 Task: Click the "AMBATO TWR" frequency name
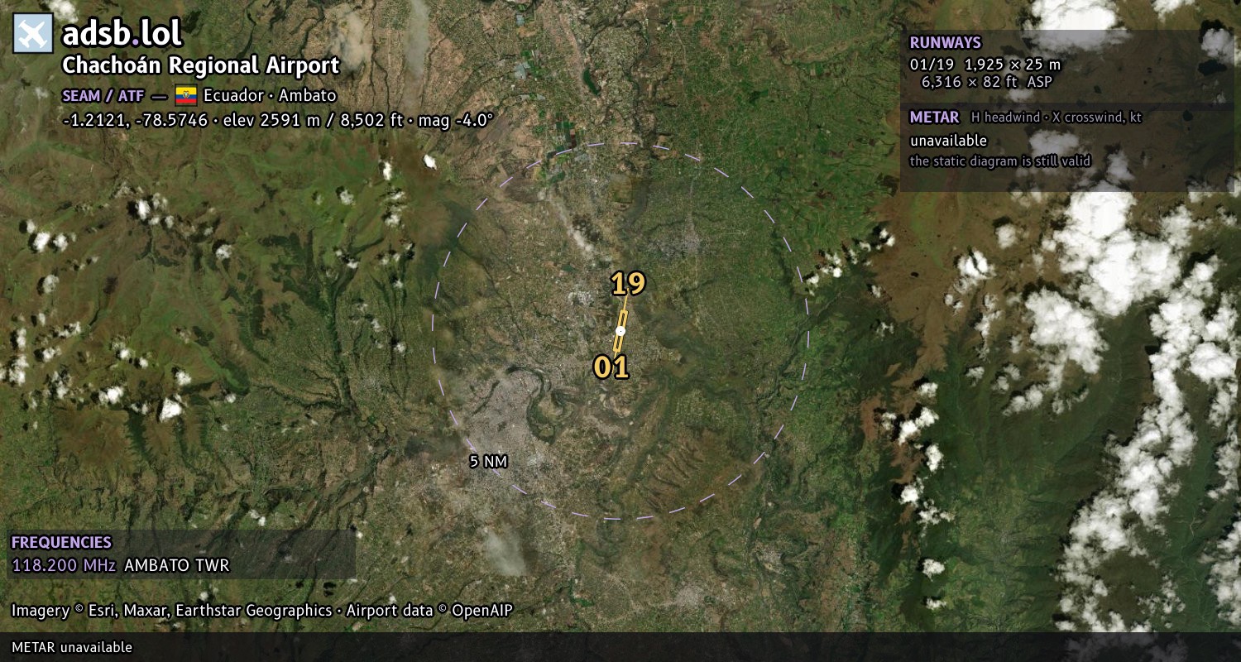176,566
